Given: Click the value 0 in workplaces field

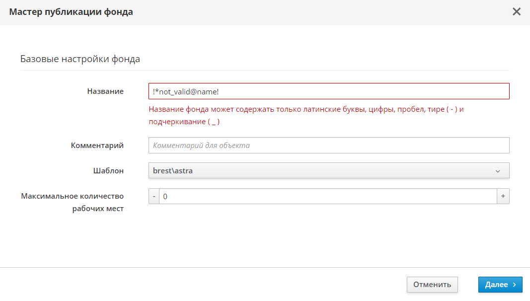Looking at the screenshot, I should point(166,197).
